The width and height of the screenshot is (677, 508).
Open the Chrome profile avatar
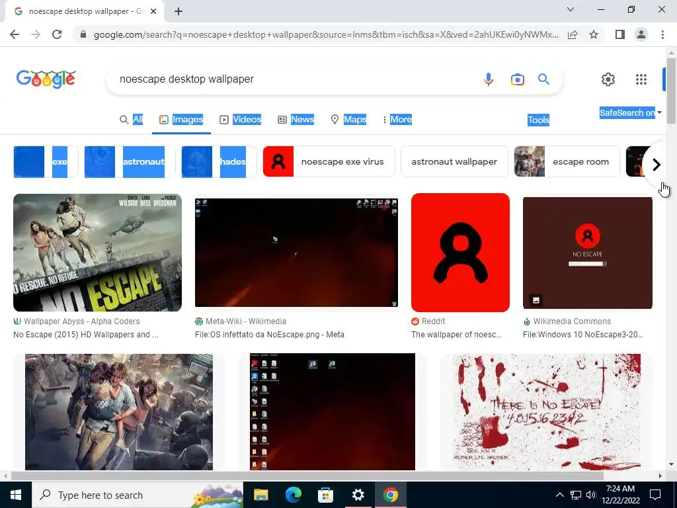tap(641, 34)
